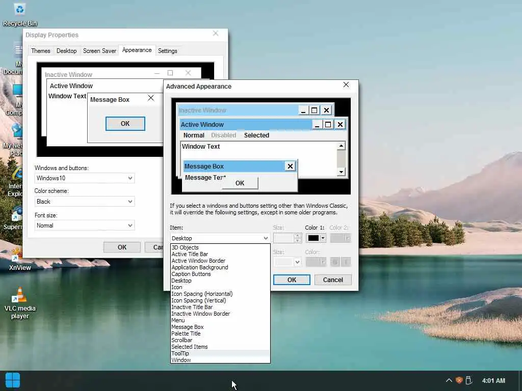This screenshot has width=522, height=391.
Task: Select Caption Buttons list entry
Action: tap(220, 274)
